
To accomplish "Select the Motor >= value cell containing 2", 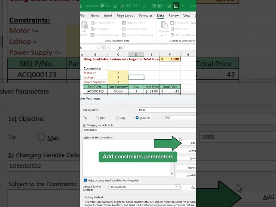I will [x=118, y=73].
